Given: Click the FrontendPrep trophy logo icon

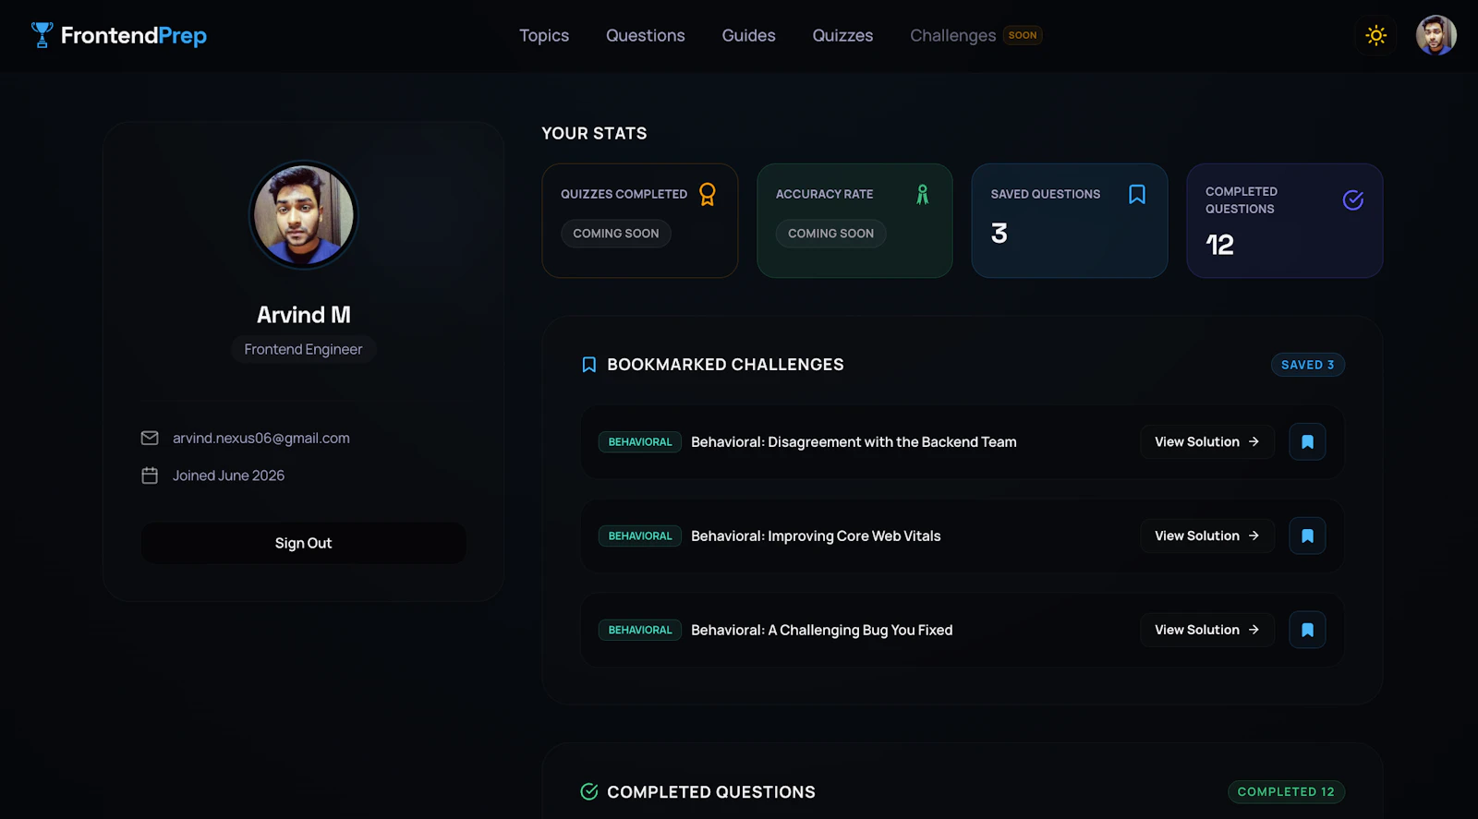Looking at the screenshot, I should (x=42, y=35).
